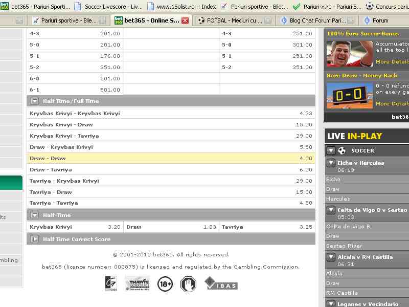Click the page icon of Soccer Livescore bookmark
The width and height of the screenshot is (409, 307).
[78, 6]
